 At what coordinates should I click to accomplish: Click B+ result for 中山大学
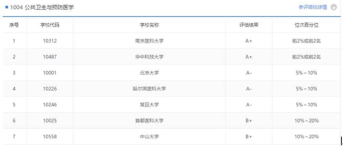pyautogui.click(x=249, y=136)
